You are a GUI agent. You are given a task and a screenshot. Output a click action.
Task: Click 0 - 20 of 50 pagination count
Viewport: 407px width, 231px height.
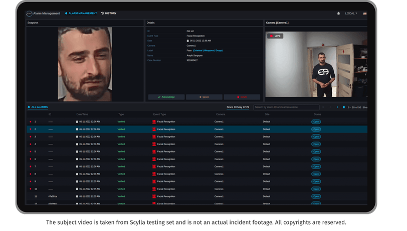point(354,107)
